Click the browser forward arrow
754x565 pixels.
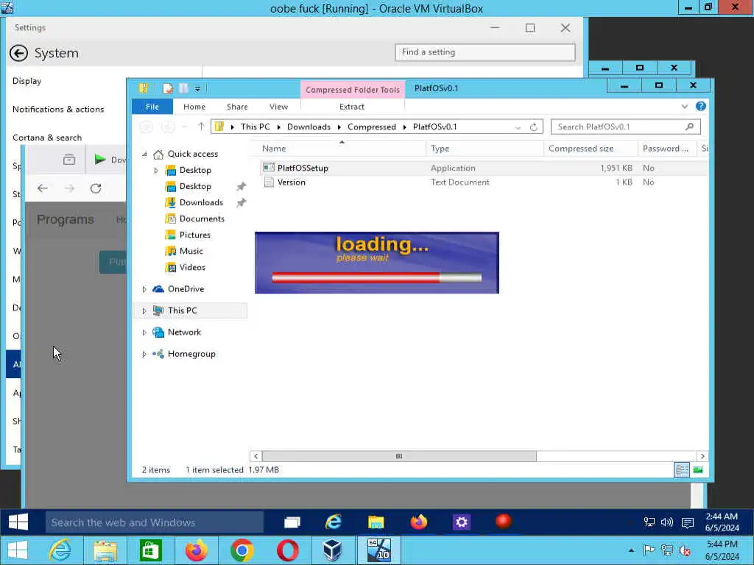coord(69,188)
